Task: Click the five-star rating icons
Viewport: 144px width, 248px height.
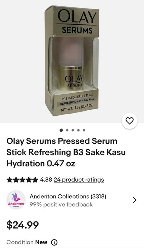Action: [x=22, y=180]
